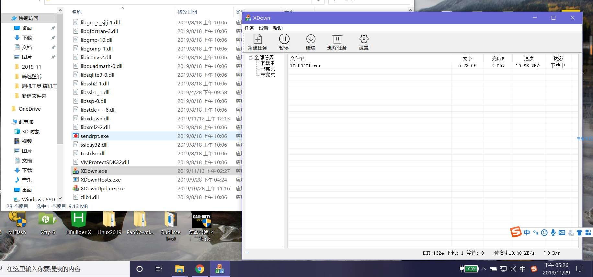Open 筛选壁纸 folder in sidebar
Viewport: 593px width, 277px height.
[x=32, y=76]
